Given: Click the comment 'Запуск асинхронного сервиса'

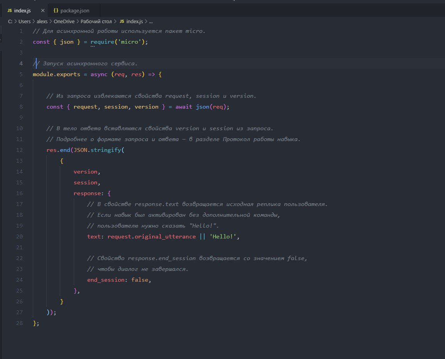Looking at the screenshot, I should click(x=85, y=63).
